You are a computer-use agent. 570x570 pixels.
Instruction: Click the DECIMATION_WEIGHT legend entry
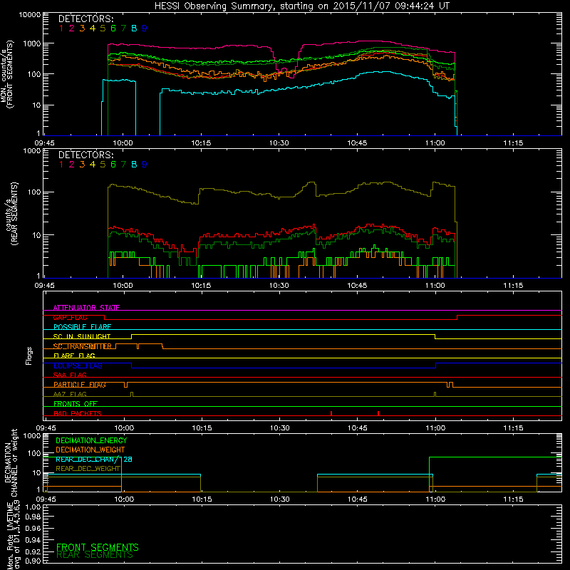coord(90,450)
